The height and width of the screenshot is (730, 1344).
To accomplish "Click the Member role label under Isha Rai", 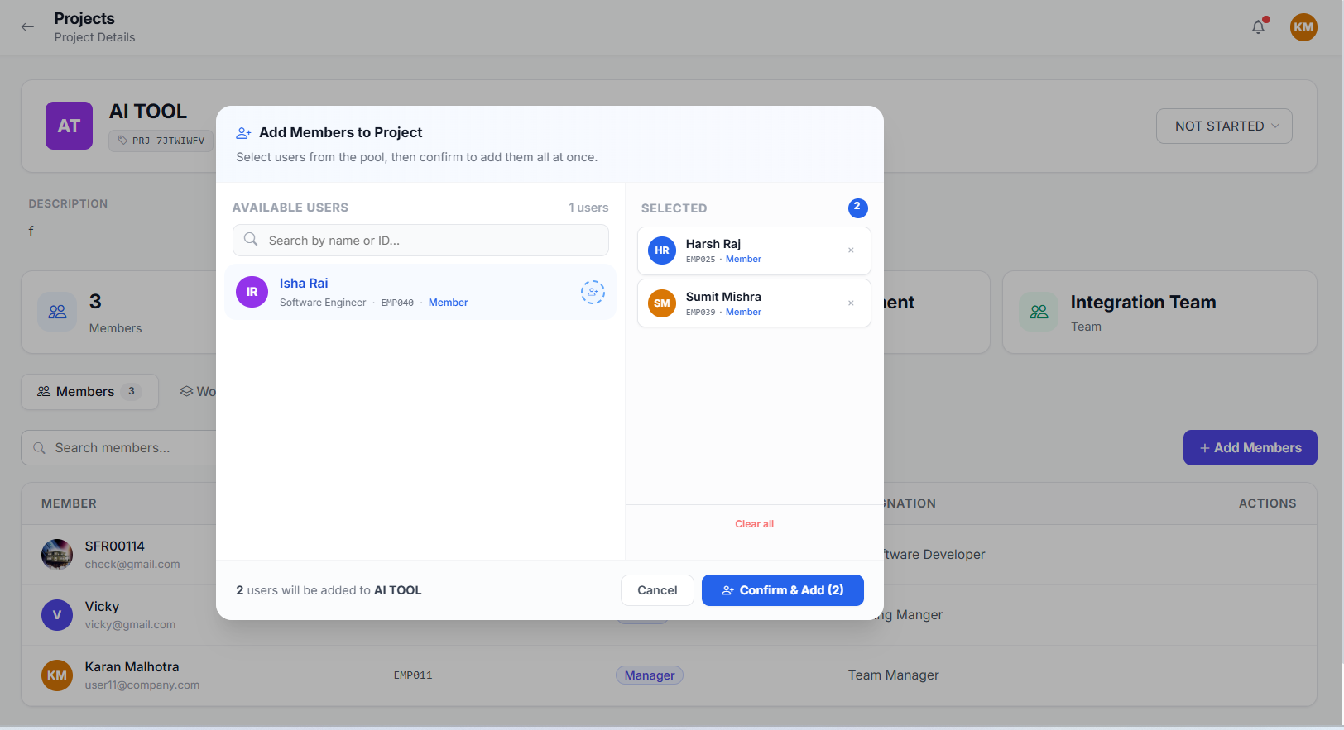I will click(x=448, y=303).
